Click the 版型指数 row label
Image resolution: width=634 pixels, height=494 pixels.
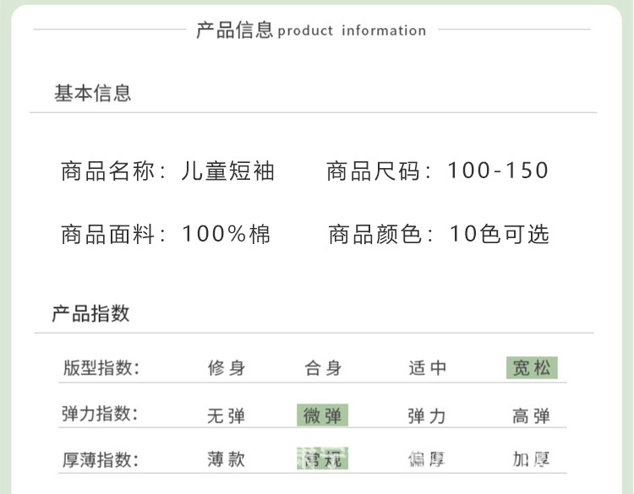point(101,368)
